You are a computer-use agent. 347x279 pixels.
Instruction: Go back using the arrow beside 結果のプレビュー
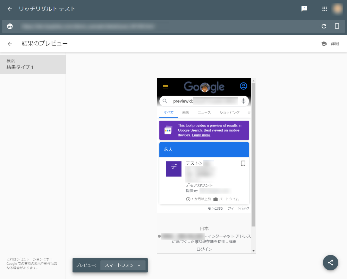10,44
